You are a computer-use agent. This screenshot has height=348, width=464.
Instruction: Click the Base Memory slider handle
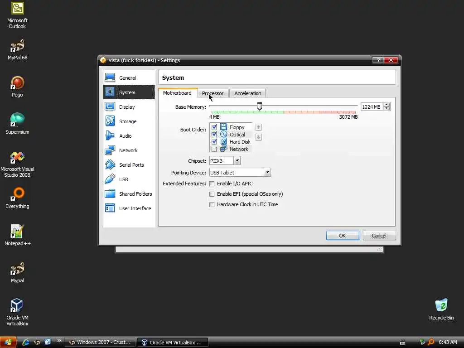click(260, 106)
